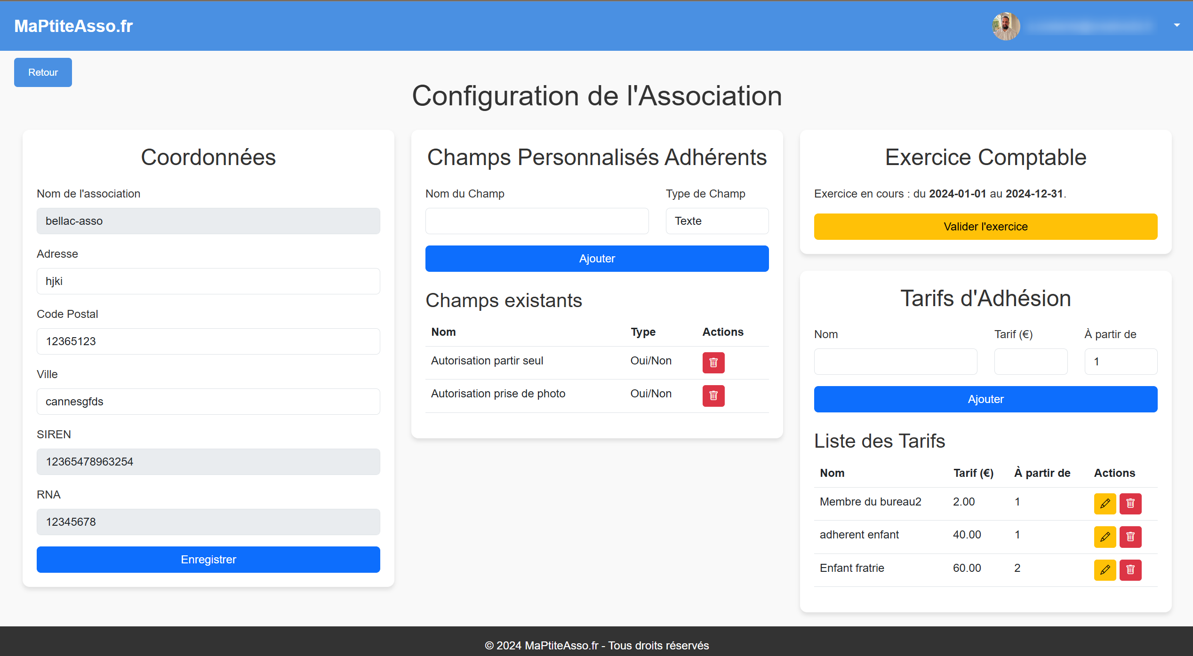The width and height of the screenshot is (1193, 656).
Task: Save coordinates with Enregistrer
Action: click(x=208, y=560)
